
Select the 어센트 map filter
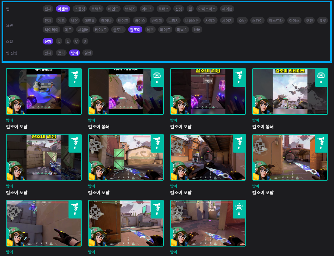click(63, 9)
